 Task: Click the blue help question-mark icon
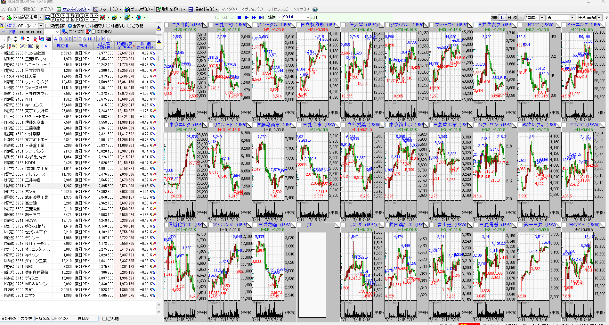[315, 9]
